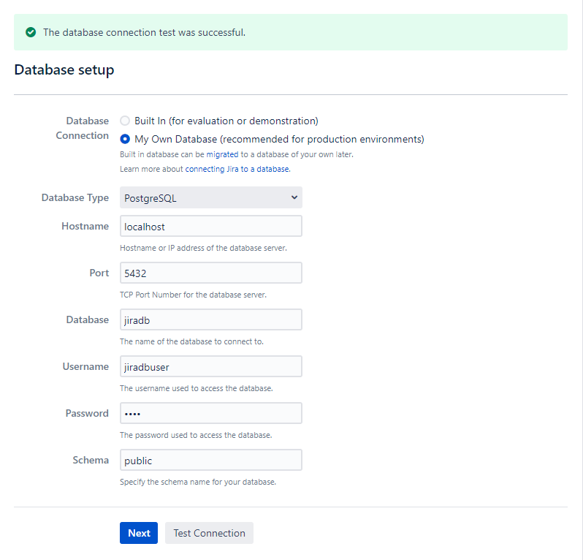The height and width of the screenshot is (560, 583).
Task: Click the 'Hostname' field label
Action: click(x=85, y=226)
